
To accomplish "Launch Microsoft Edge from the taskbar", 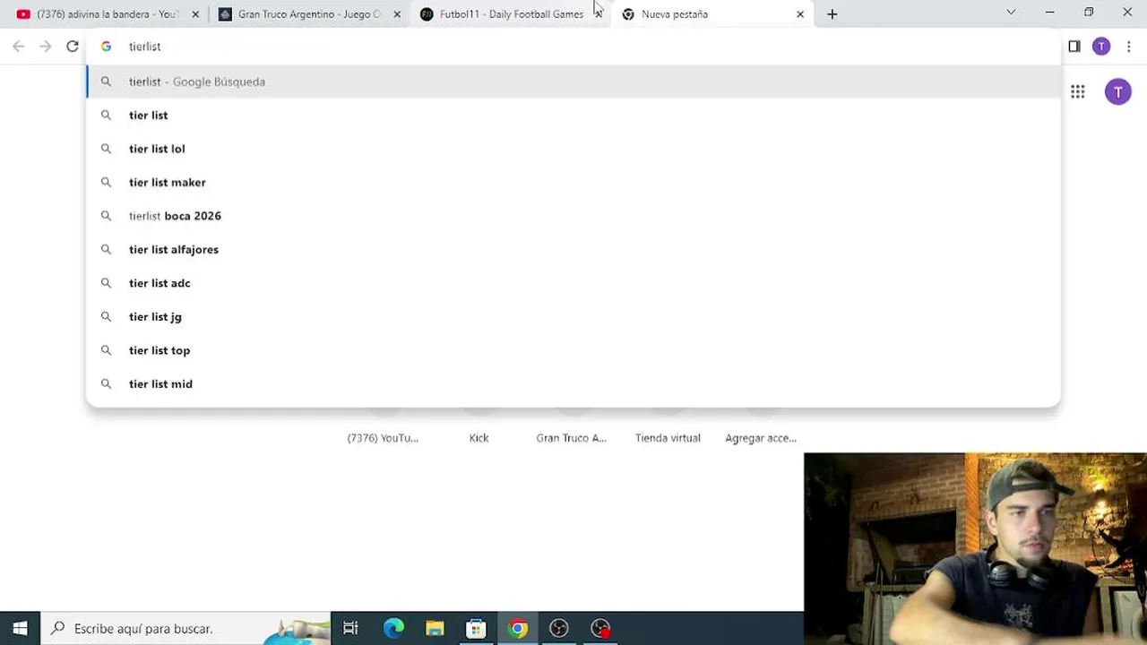I will point(393,629).
